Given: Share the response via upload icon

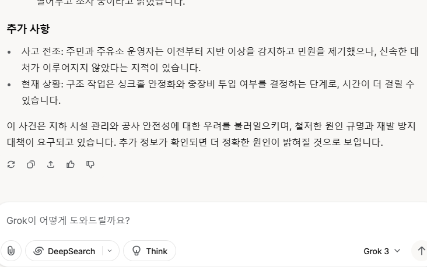Looking at the screenshot, I should coord(51,164).
